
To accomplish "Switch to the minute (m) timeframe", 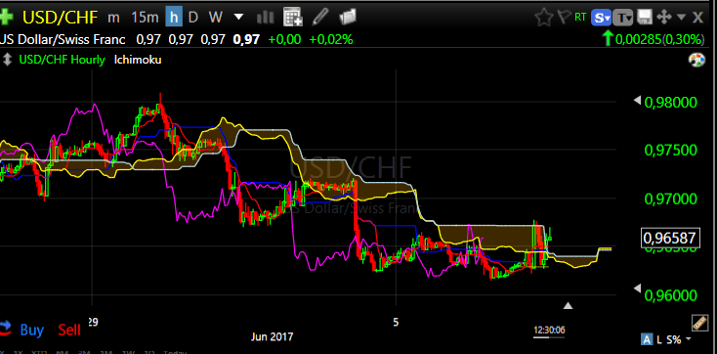I will click(113, 18).
